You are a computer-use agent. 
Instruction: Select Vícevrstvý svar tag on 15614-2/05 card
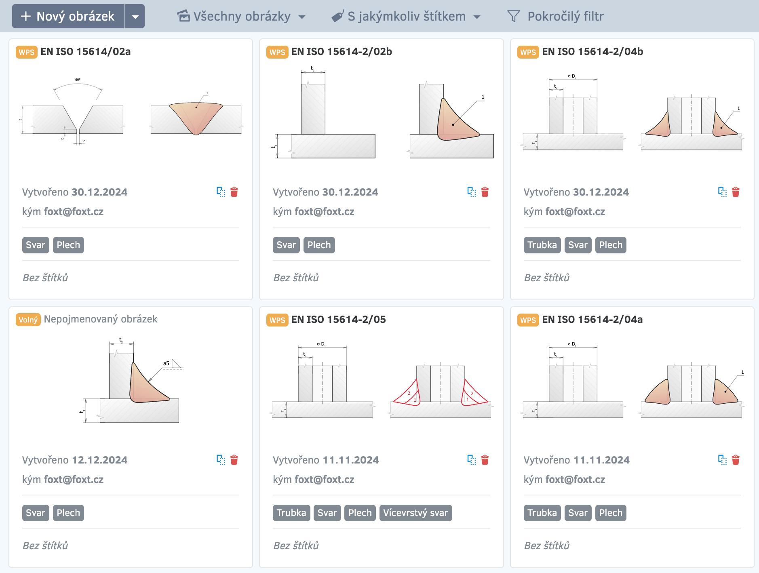(x=415, y=513)
